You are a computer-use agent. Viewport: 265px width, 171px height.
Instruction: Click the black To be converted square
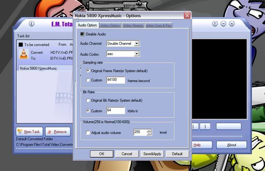click(x=21, y=45)
